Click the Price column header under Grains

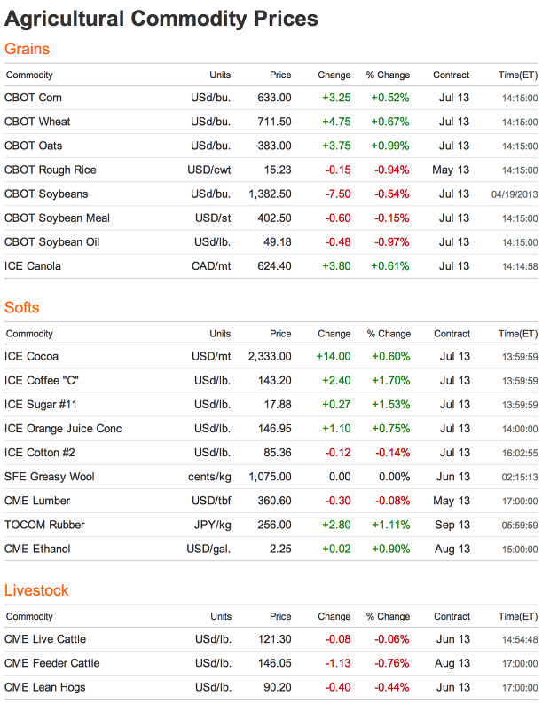tap(280, 75)
